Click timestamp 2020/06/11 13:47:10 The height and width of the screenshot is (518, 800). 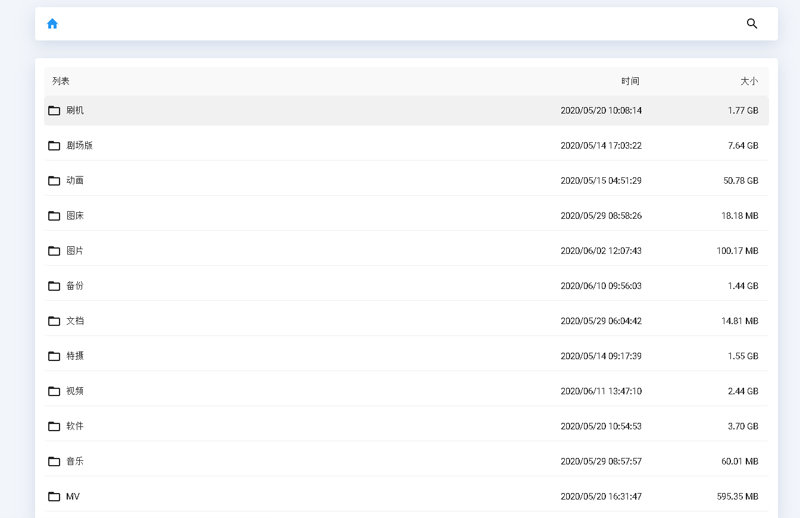point(601,391)
